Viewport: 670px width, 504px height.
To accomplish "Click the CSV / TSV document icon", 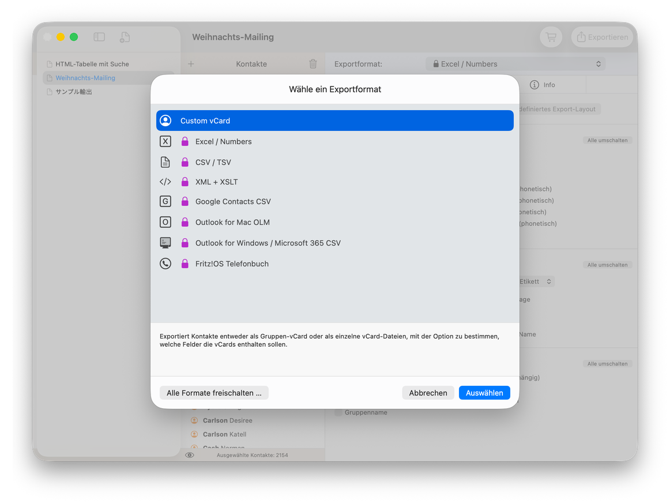I will 165,162.
